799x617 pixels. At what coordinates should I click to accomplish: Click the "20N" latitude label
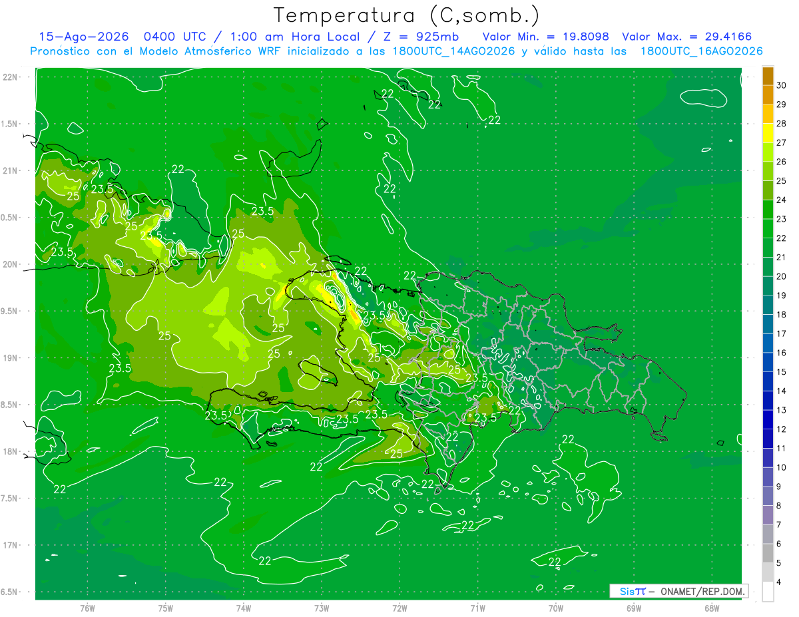click(x=10, y=264)
